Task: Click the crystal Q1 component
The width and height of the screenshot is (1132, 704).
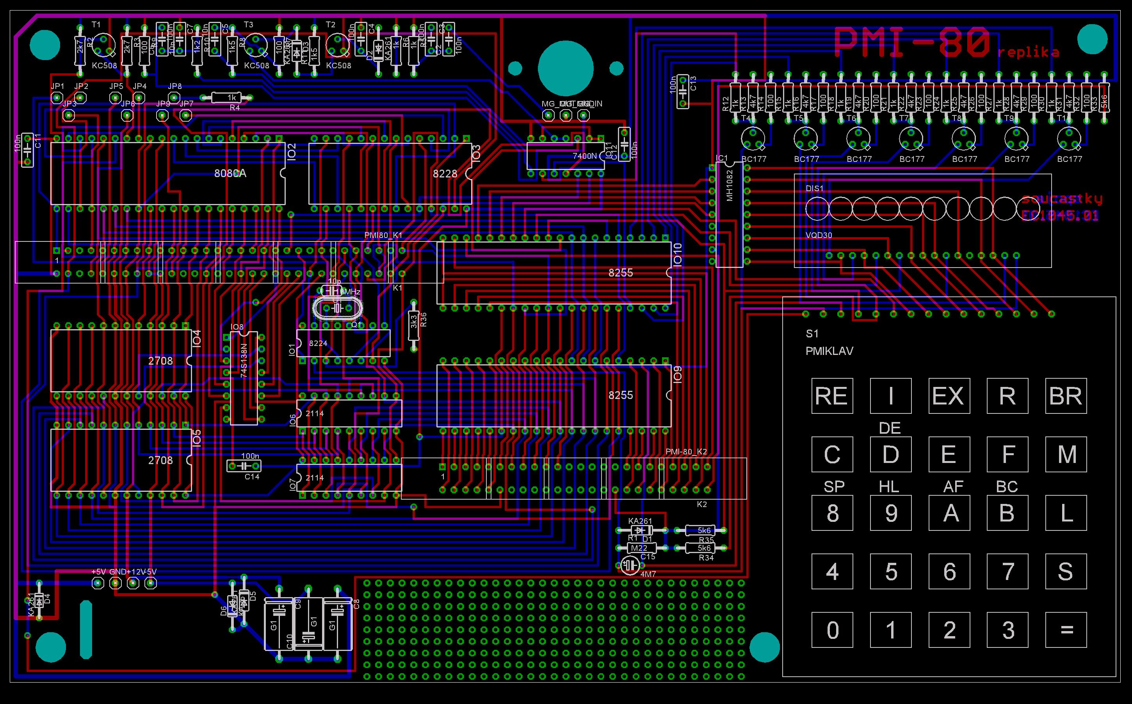Action: (x=337, y=308)
